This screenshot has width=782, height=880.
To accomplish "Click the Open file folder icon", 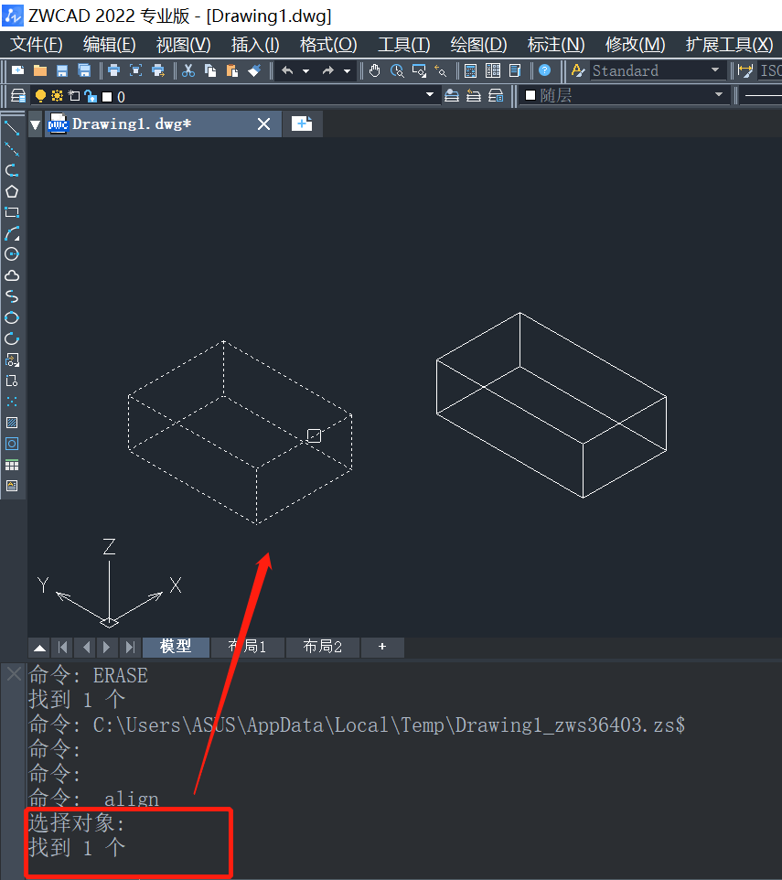I will click(x=40, y=70).
